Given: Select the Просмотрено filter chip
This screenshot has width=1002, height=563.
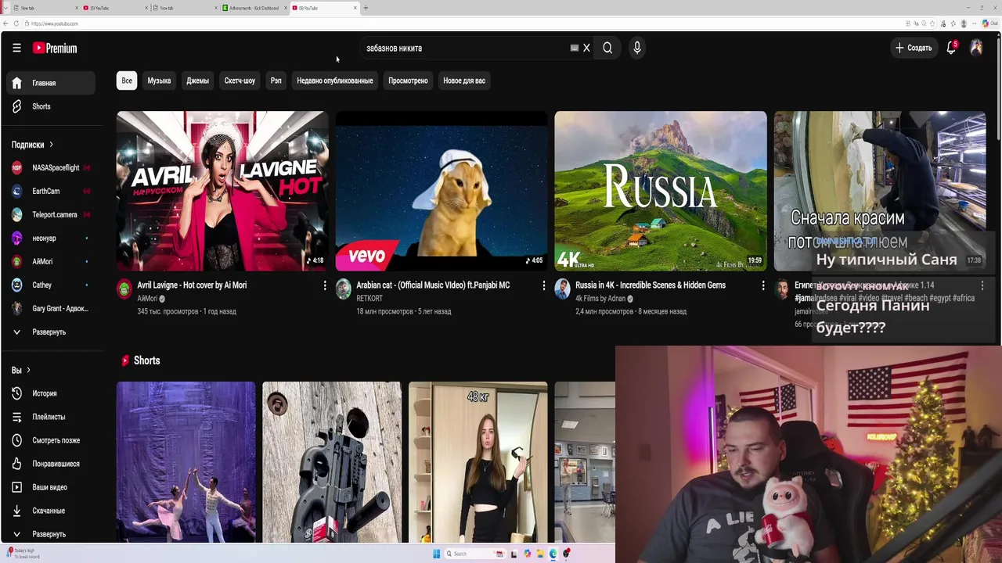Looking at the screenshot, I should tap(408, 81).
